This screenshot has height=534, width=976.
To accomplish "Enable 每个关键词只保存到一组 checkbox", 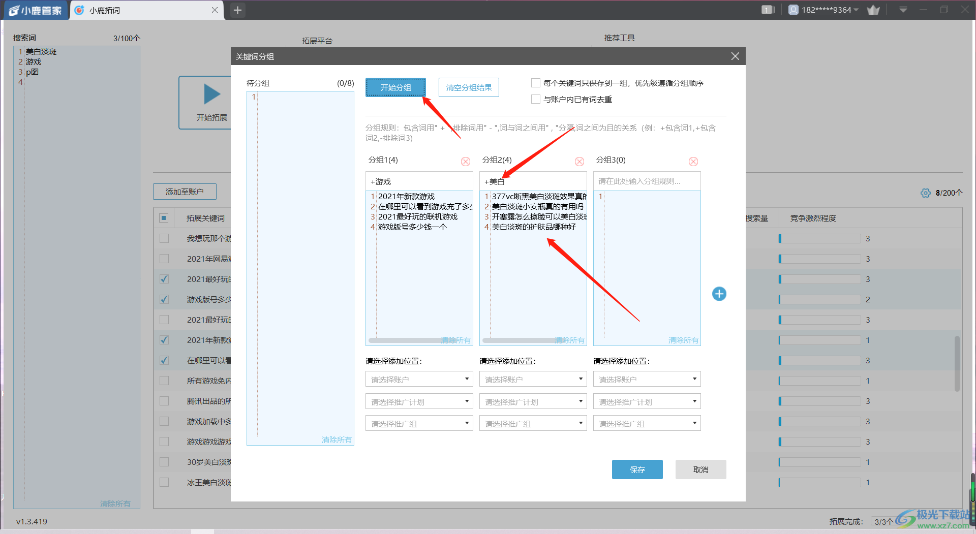I will pos(535,83).
